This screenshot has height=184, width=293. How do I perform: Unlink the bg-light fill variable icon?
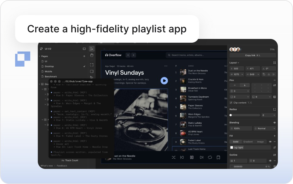274,148
